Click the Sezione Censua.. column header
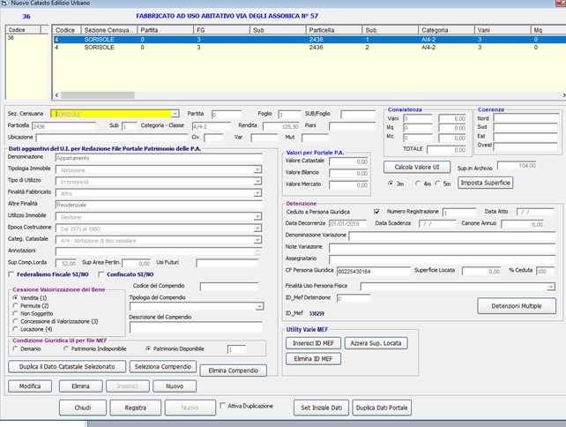Screen dimensions: 566x427 (109, 30)
